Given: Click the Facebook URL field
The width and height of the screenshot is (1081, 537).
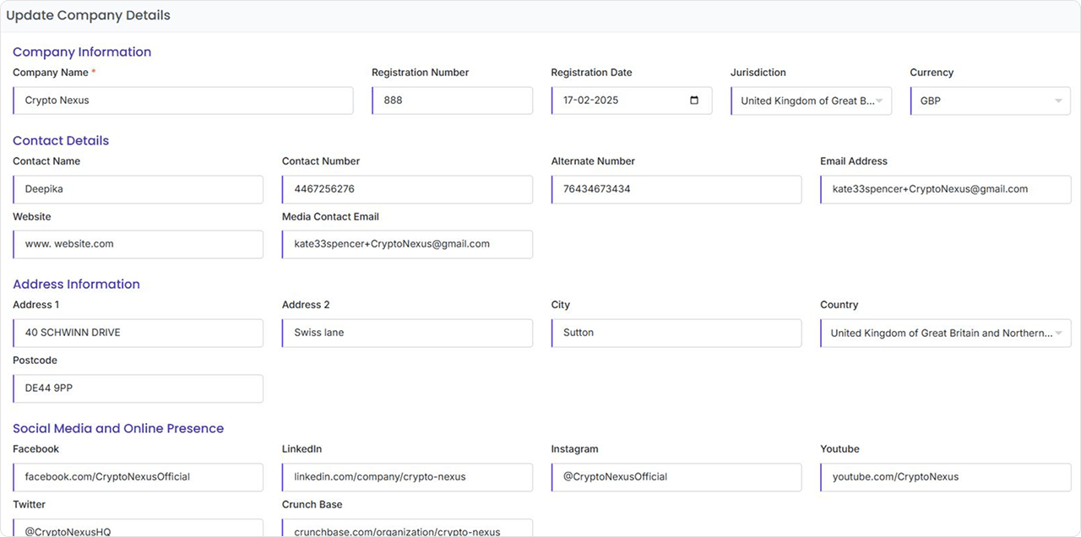Looking at the screenshot, I should click(139, 477).
